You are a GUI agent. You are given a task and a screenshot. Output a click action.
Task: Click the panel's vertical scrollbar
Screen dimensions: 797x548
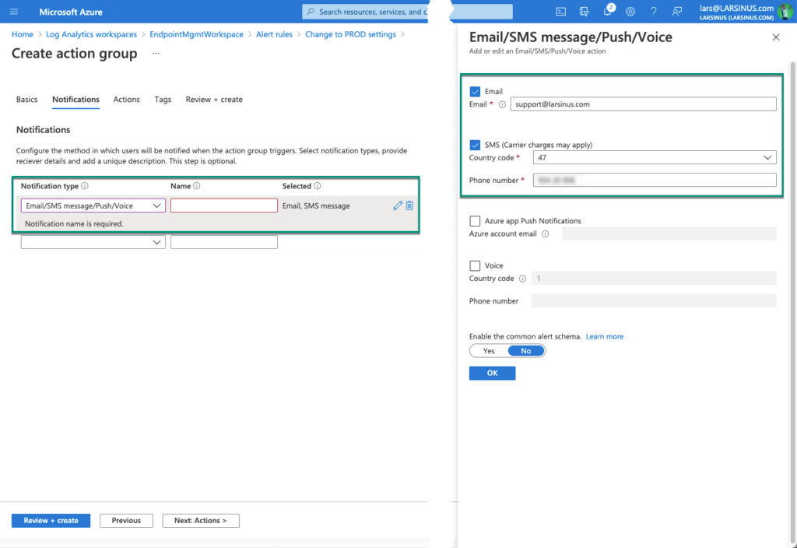pyautogui.click(x=792, y=303)
